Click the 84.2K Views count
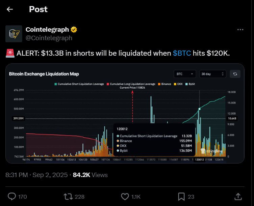Screen dimensions: 254x206 pyautogui.click(x=90, y=175)
